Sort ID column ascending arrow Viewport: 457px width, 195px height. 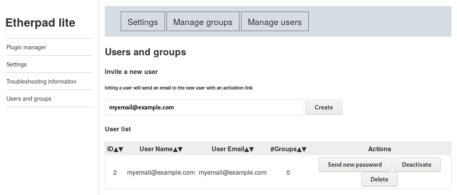116,149
